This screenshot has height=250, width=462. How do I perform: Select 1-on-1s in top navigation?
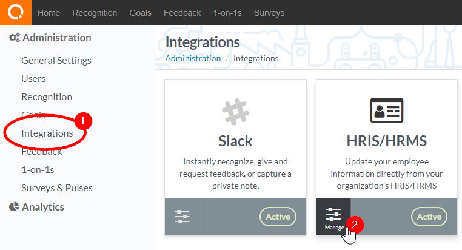click(x=227, y=13)
